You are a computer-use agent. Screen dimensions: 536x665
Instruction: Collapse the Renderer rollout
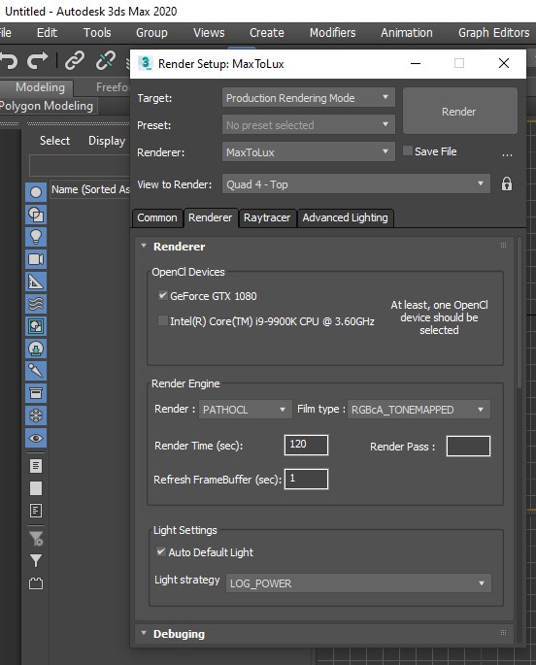(144, 246)
